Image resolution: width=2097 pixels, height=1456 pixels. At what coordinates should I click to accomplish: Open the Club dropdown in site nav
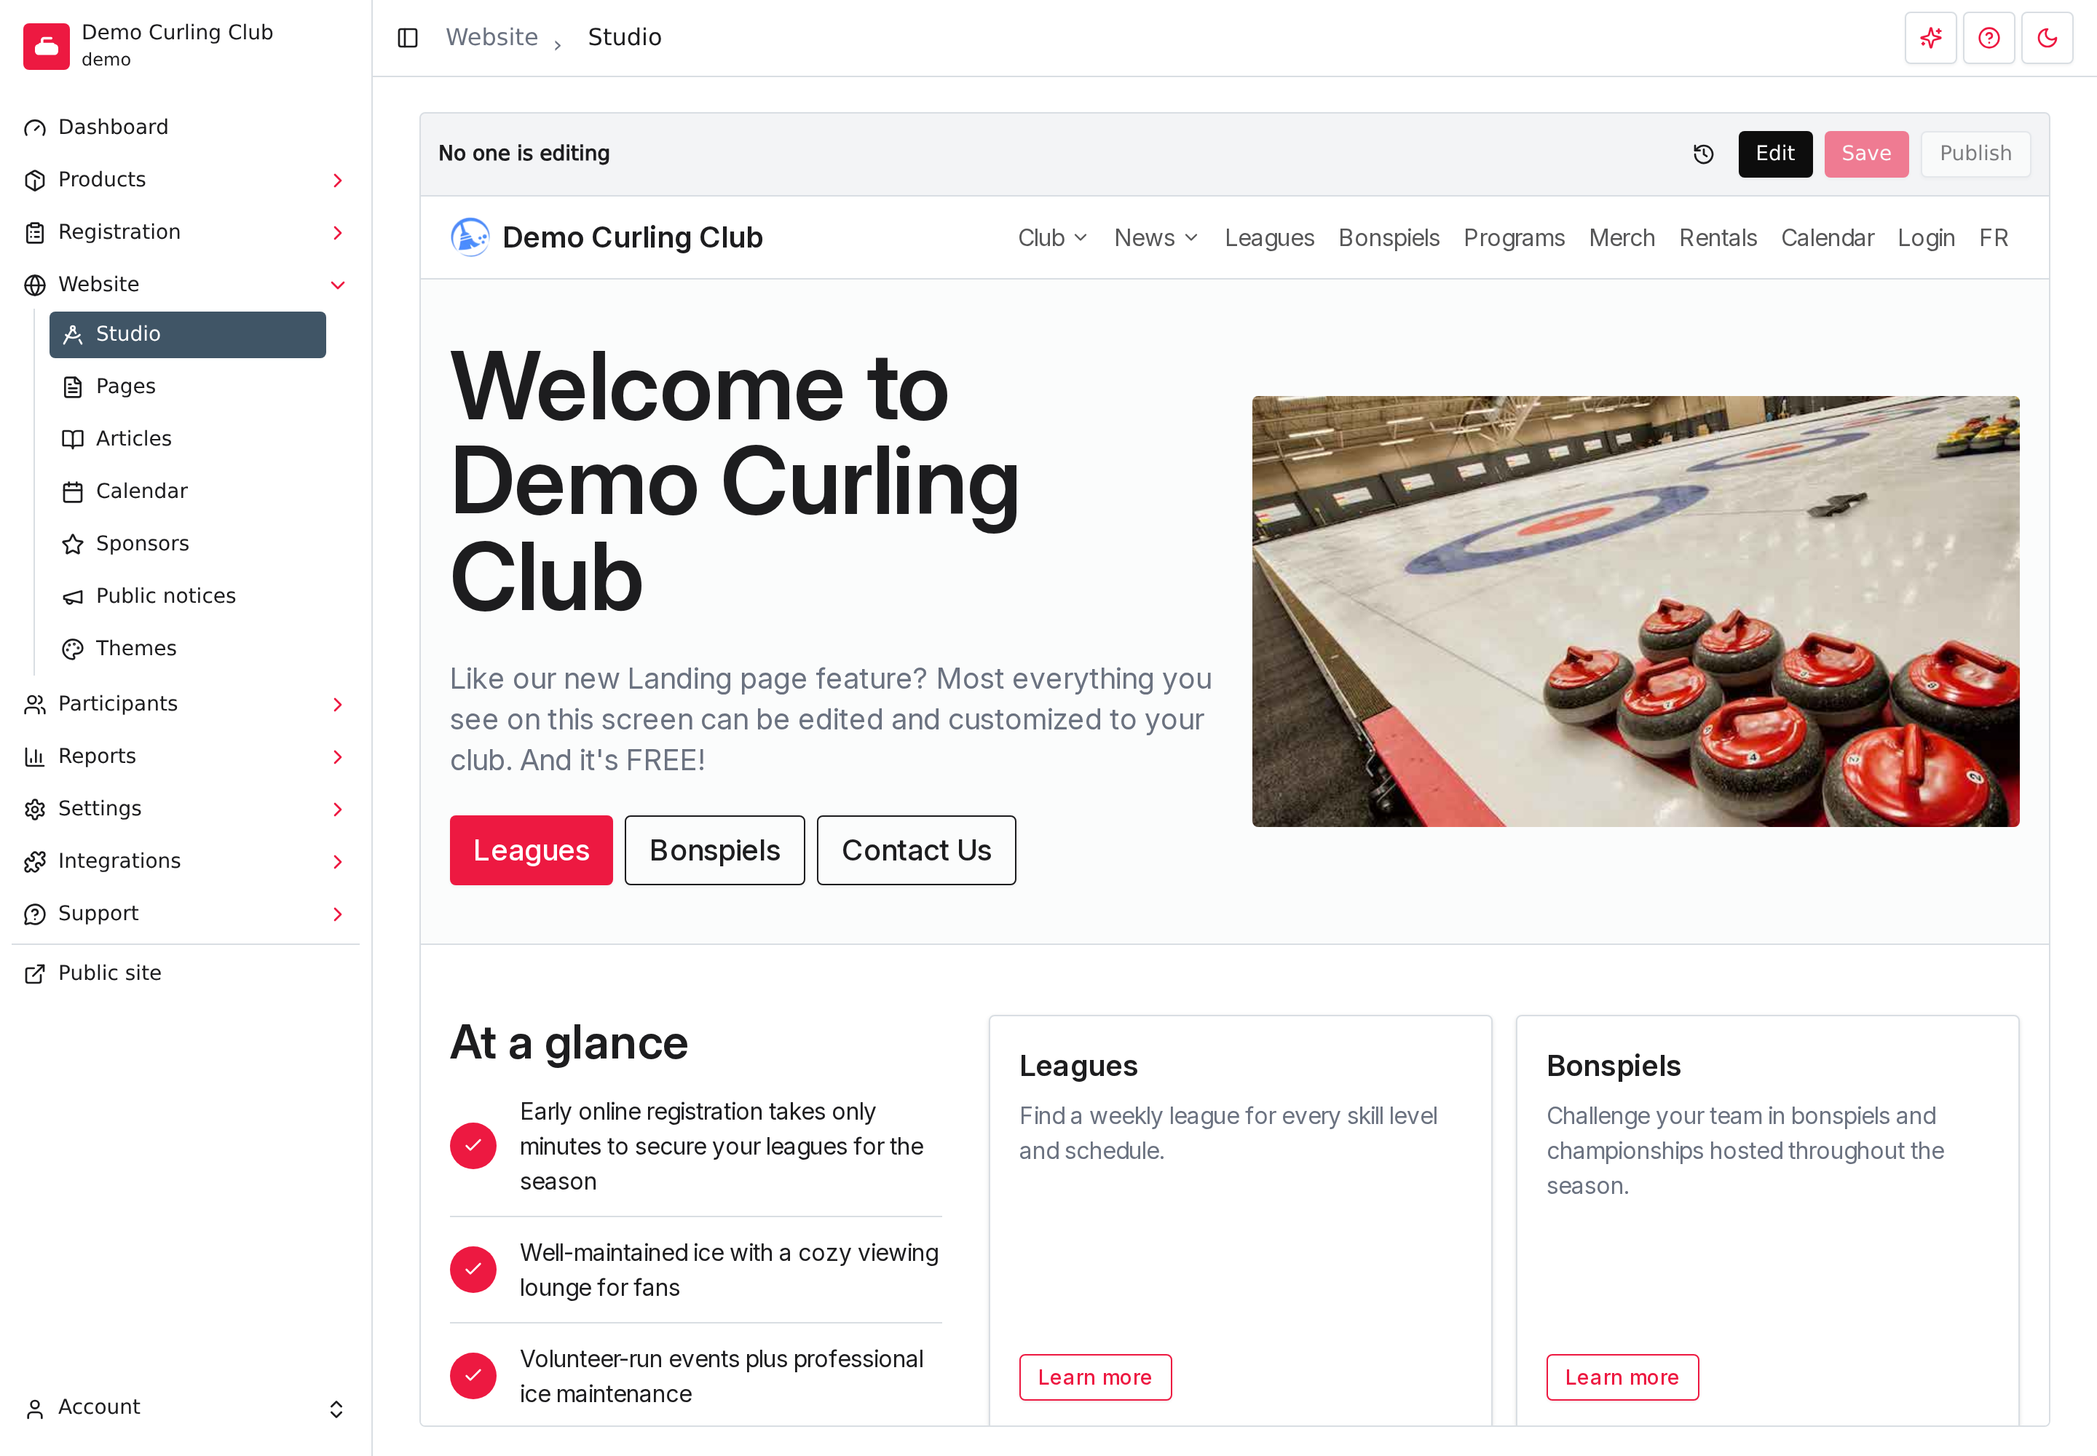(x=1053, y=238)
